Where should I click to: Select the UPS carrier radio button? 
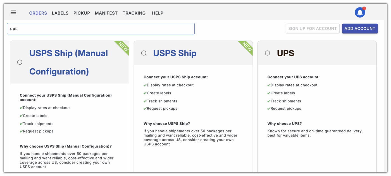coord(267,53)
